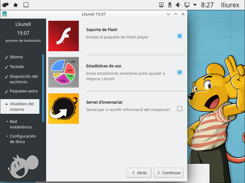This screenshot has height=183, width=245.
Task: Open the application launcher in top panel
Action: [x=5, y=5]
